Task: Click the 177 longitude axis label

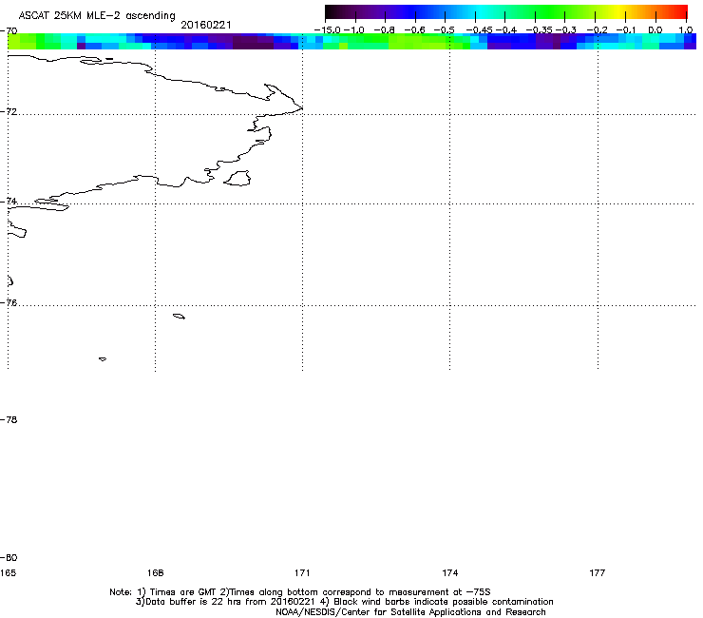Action: pos(598,573)
